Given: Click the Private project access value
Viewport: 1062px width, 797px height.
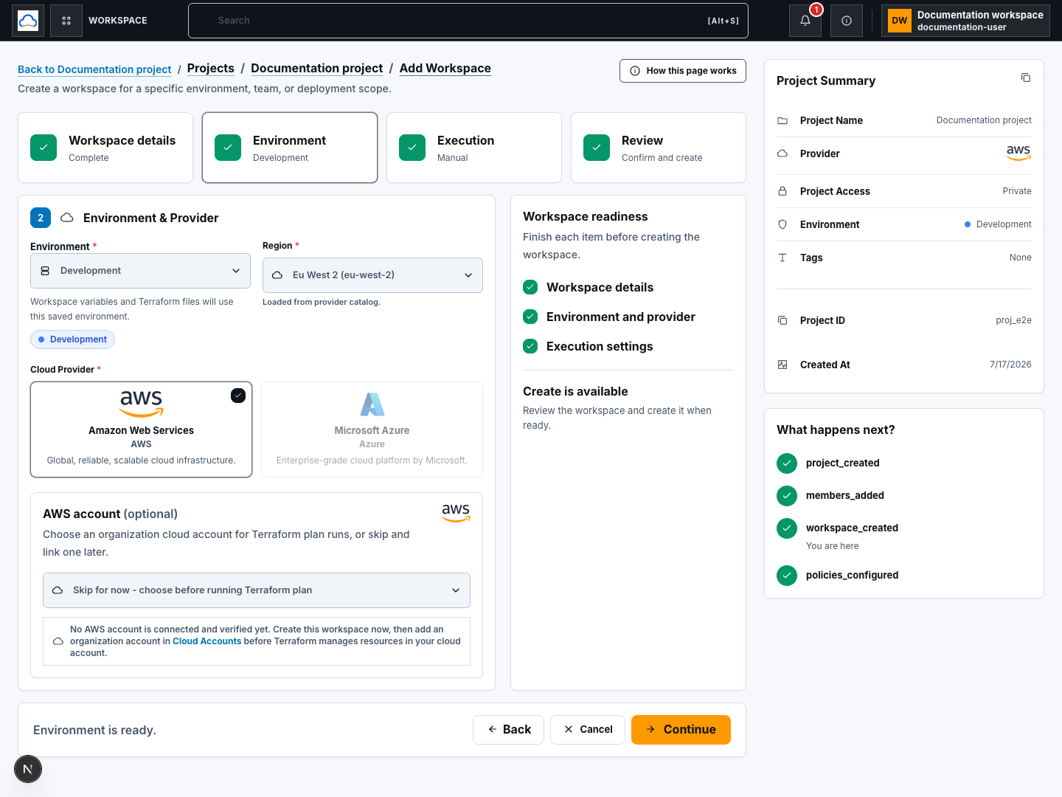Looking at the screenshot, I should (x=1017, y=191).
